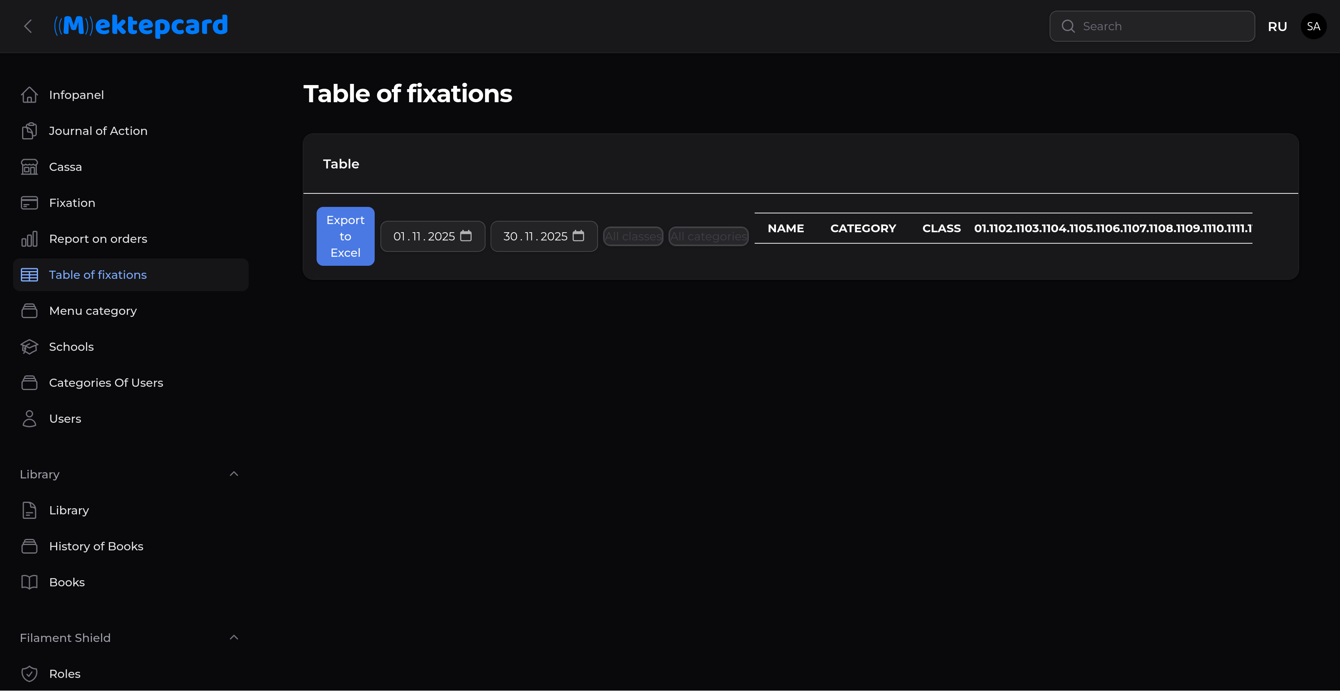Click the Books open-book icon
Viewport: 1340px width, 691px height.
[x=29, y=582]
